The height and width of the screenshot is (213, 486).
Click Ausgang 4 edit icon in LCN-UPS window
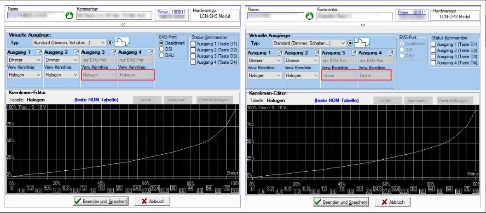coord(390,53)
